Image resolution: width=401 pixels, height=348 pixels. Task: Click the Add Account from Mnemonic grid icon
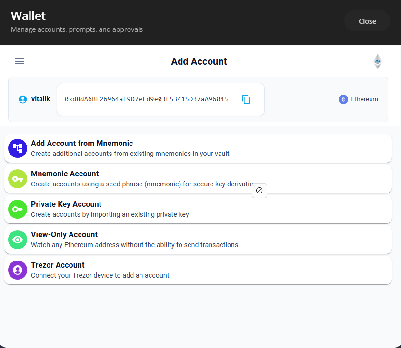tap(17, 148)
